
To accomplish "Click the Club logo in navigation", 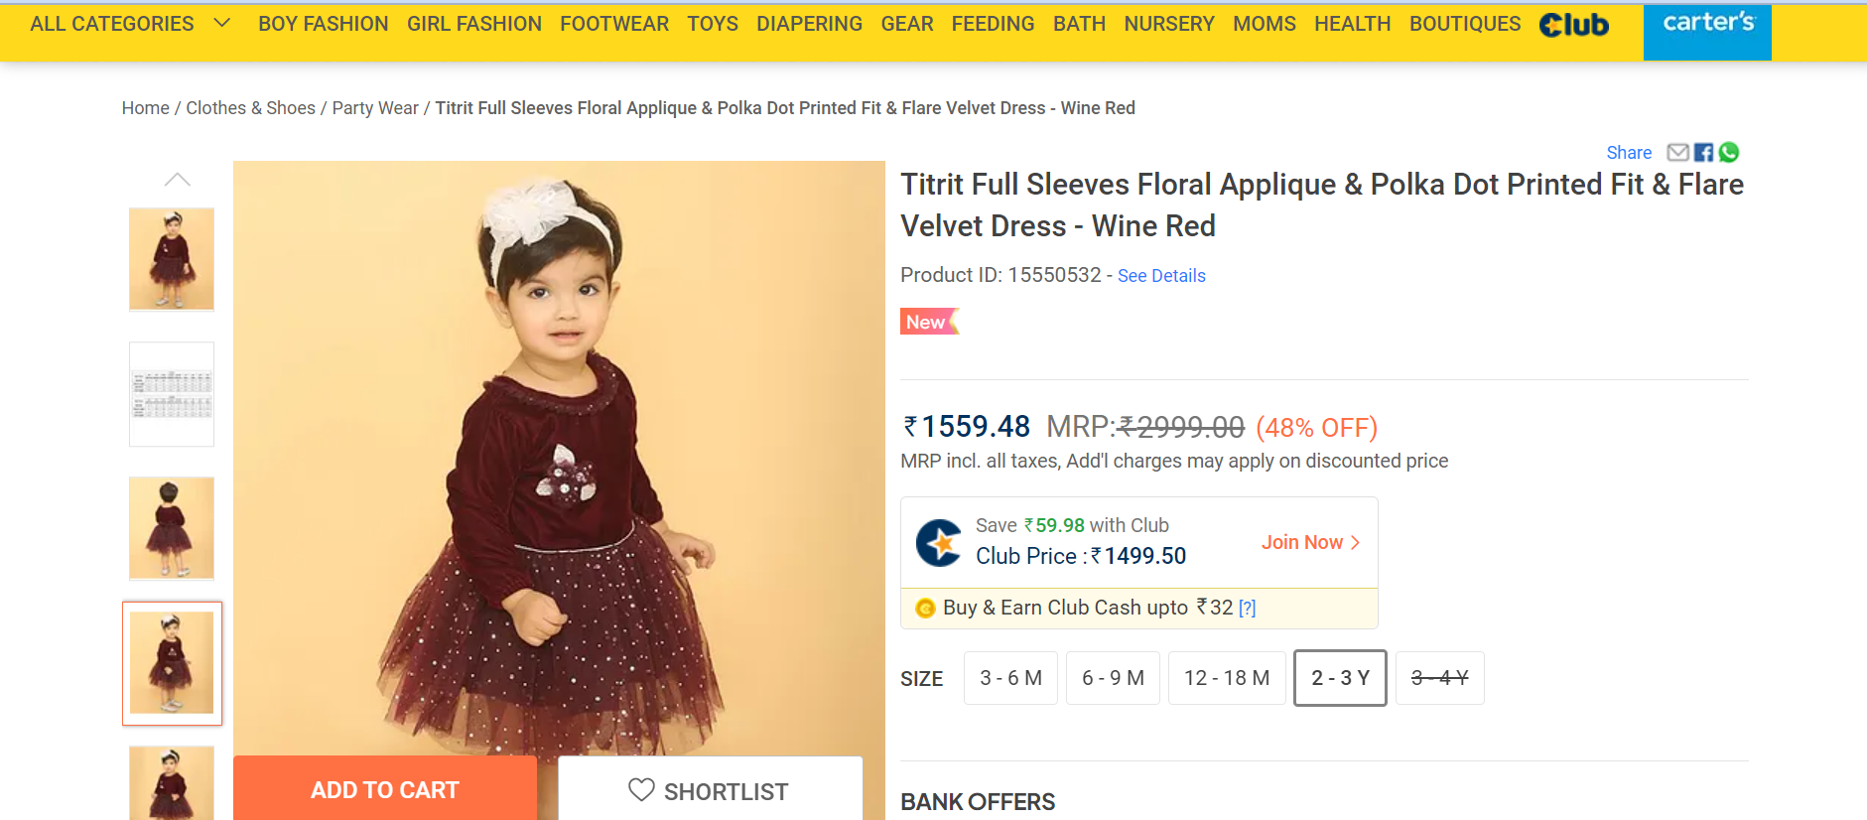I will (x=1573, y=25).
